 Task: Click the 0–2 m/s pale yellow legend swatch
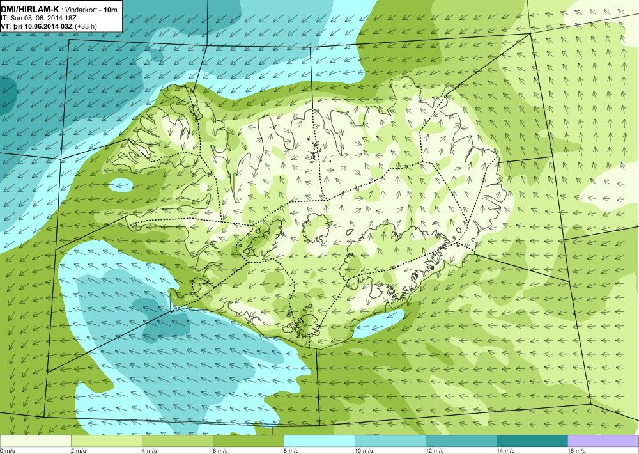(x=35, y=441)
